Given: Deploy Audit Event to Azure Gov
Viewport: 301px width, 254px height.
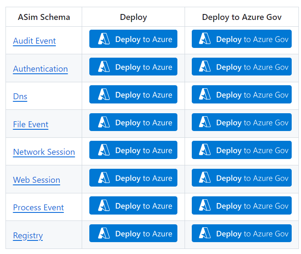Looking at the screenshot, I should click(x=242, y=39).
